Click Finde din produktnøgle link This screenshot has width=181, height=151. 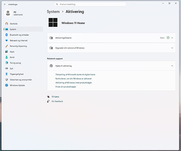point(65,87)
